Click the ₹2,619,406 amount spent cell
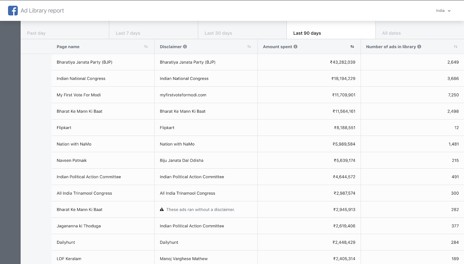This screenshot has width=464, height=264. point(344,226)
